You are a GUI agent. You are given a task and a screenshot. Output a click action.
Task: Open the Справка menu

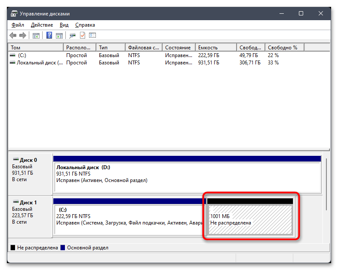85,25
